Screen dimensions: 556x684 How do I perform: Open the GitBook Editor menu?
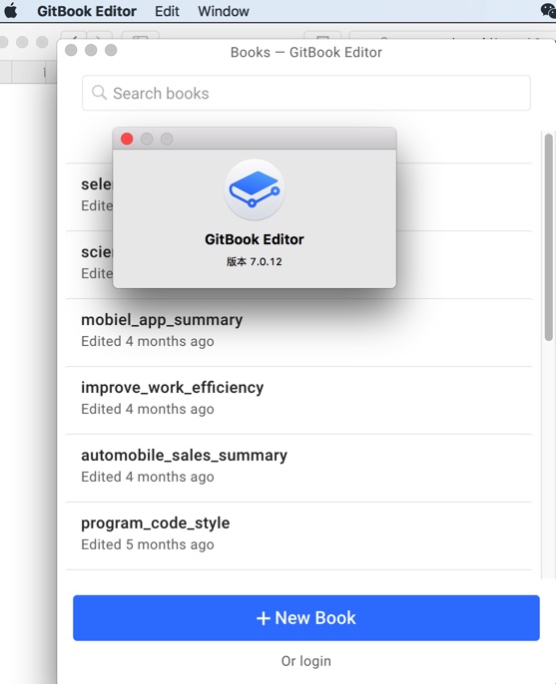click(87, 11)
